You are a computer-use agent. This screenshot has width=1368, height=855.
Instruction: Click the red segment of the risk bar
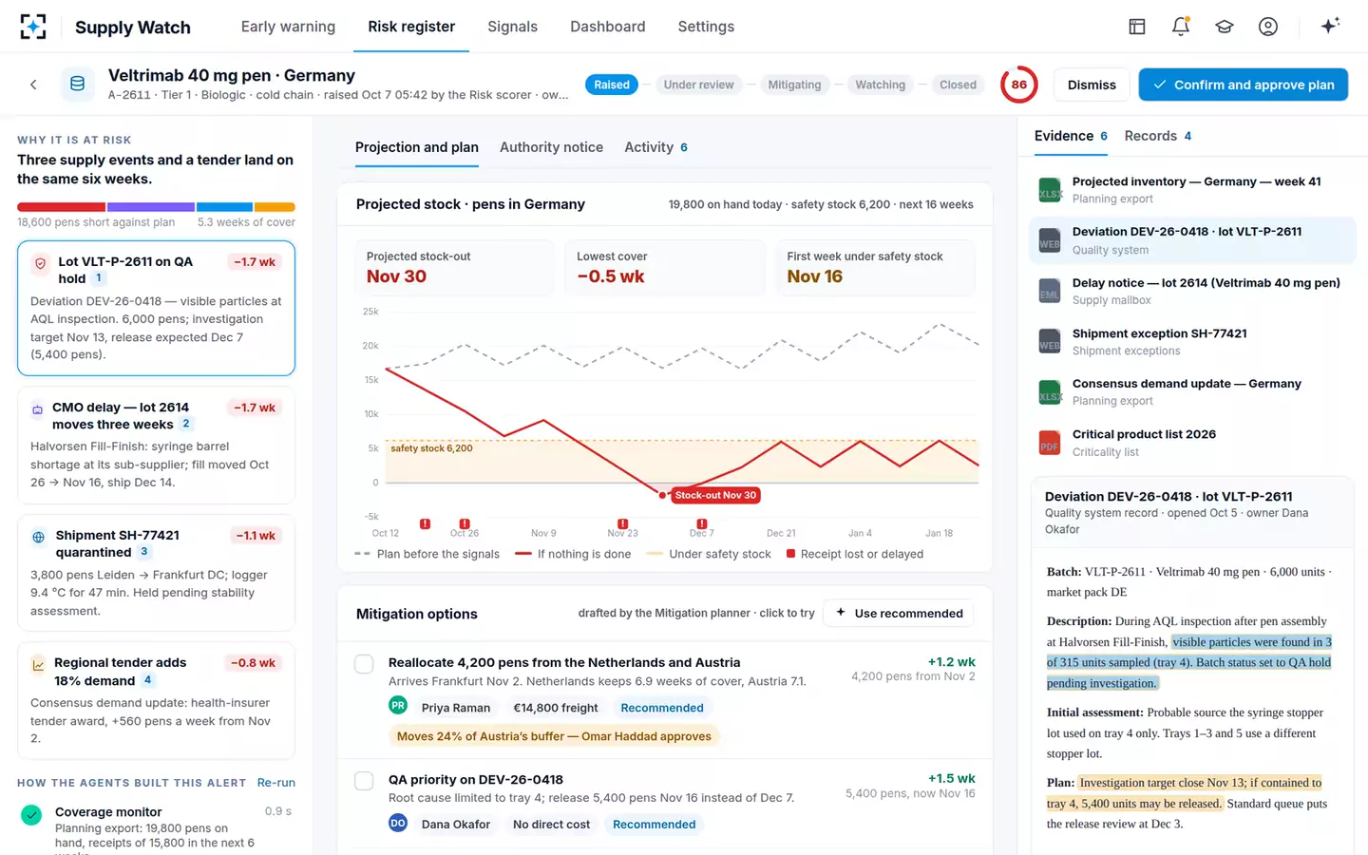click(61, 207)
